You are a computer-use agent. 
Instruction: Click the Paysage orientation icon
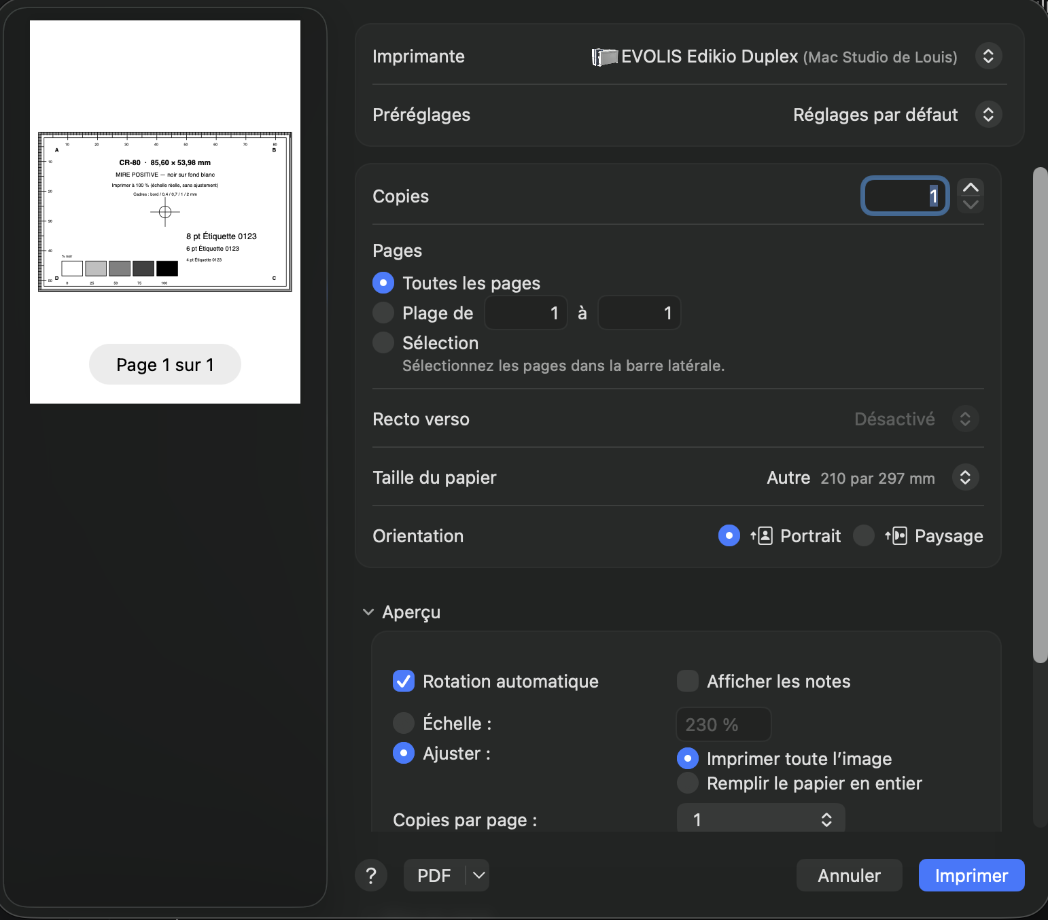click(896, 536)
